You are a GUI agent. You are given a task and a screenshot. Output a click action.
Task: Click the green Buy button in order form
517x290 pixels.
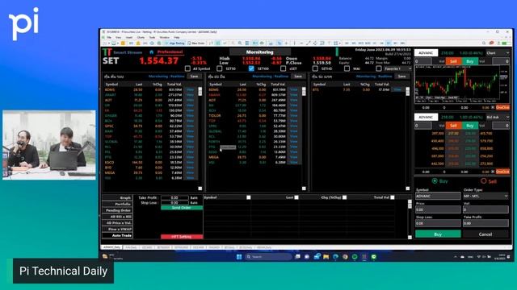(x=438, y=234)
